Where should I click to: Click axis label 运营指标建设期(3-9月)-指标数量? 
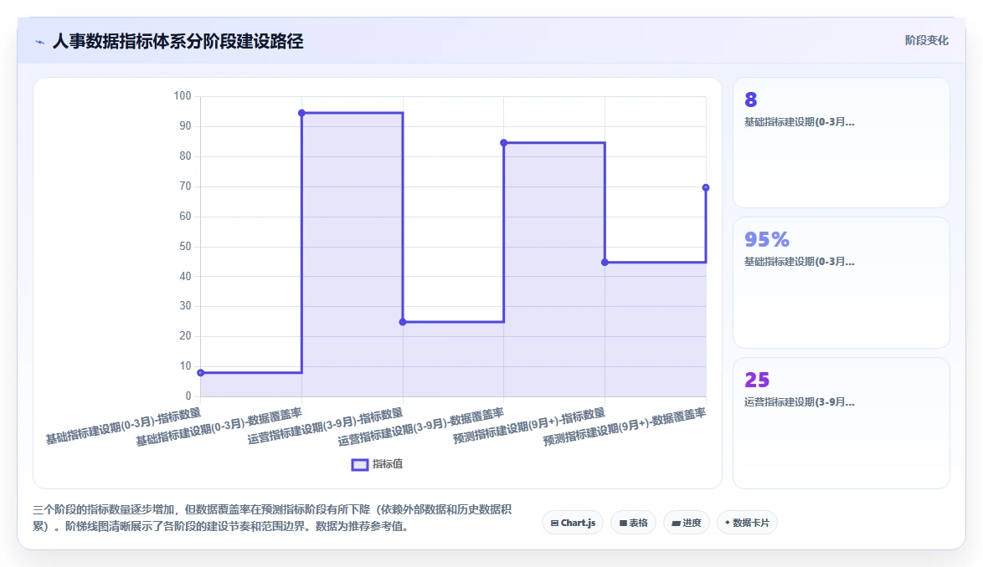point(326,426)
